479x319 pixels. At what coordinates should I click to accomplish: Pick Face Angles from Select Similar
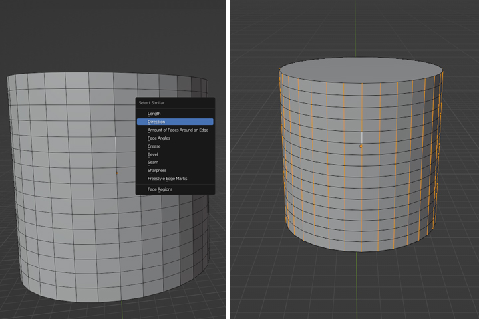(175, 138)
